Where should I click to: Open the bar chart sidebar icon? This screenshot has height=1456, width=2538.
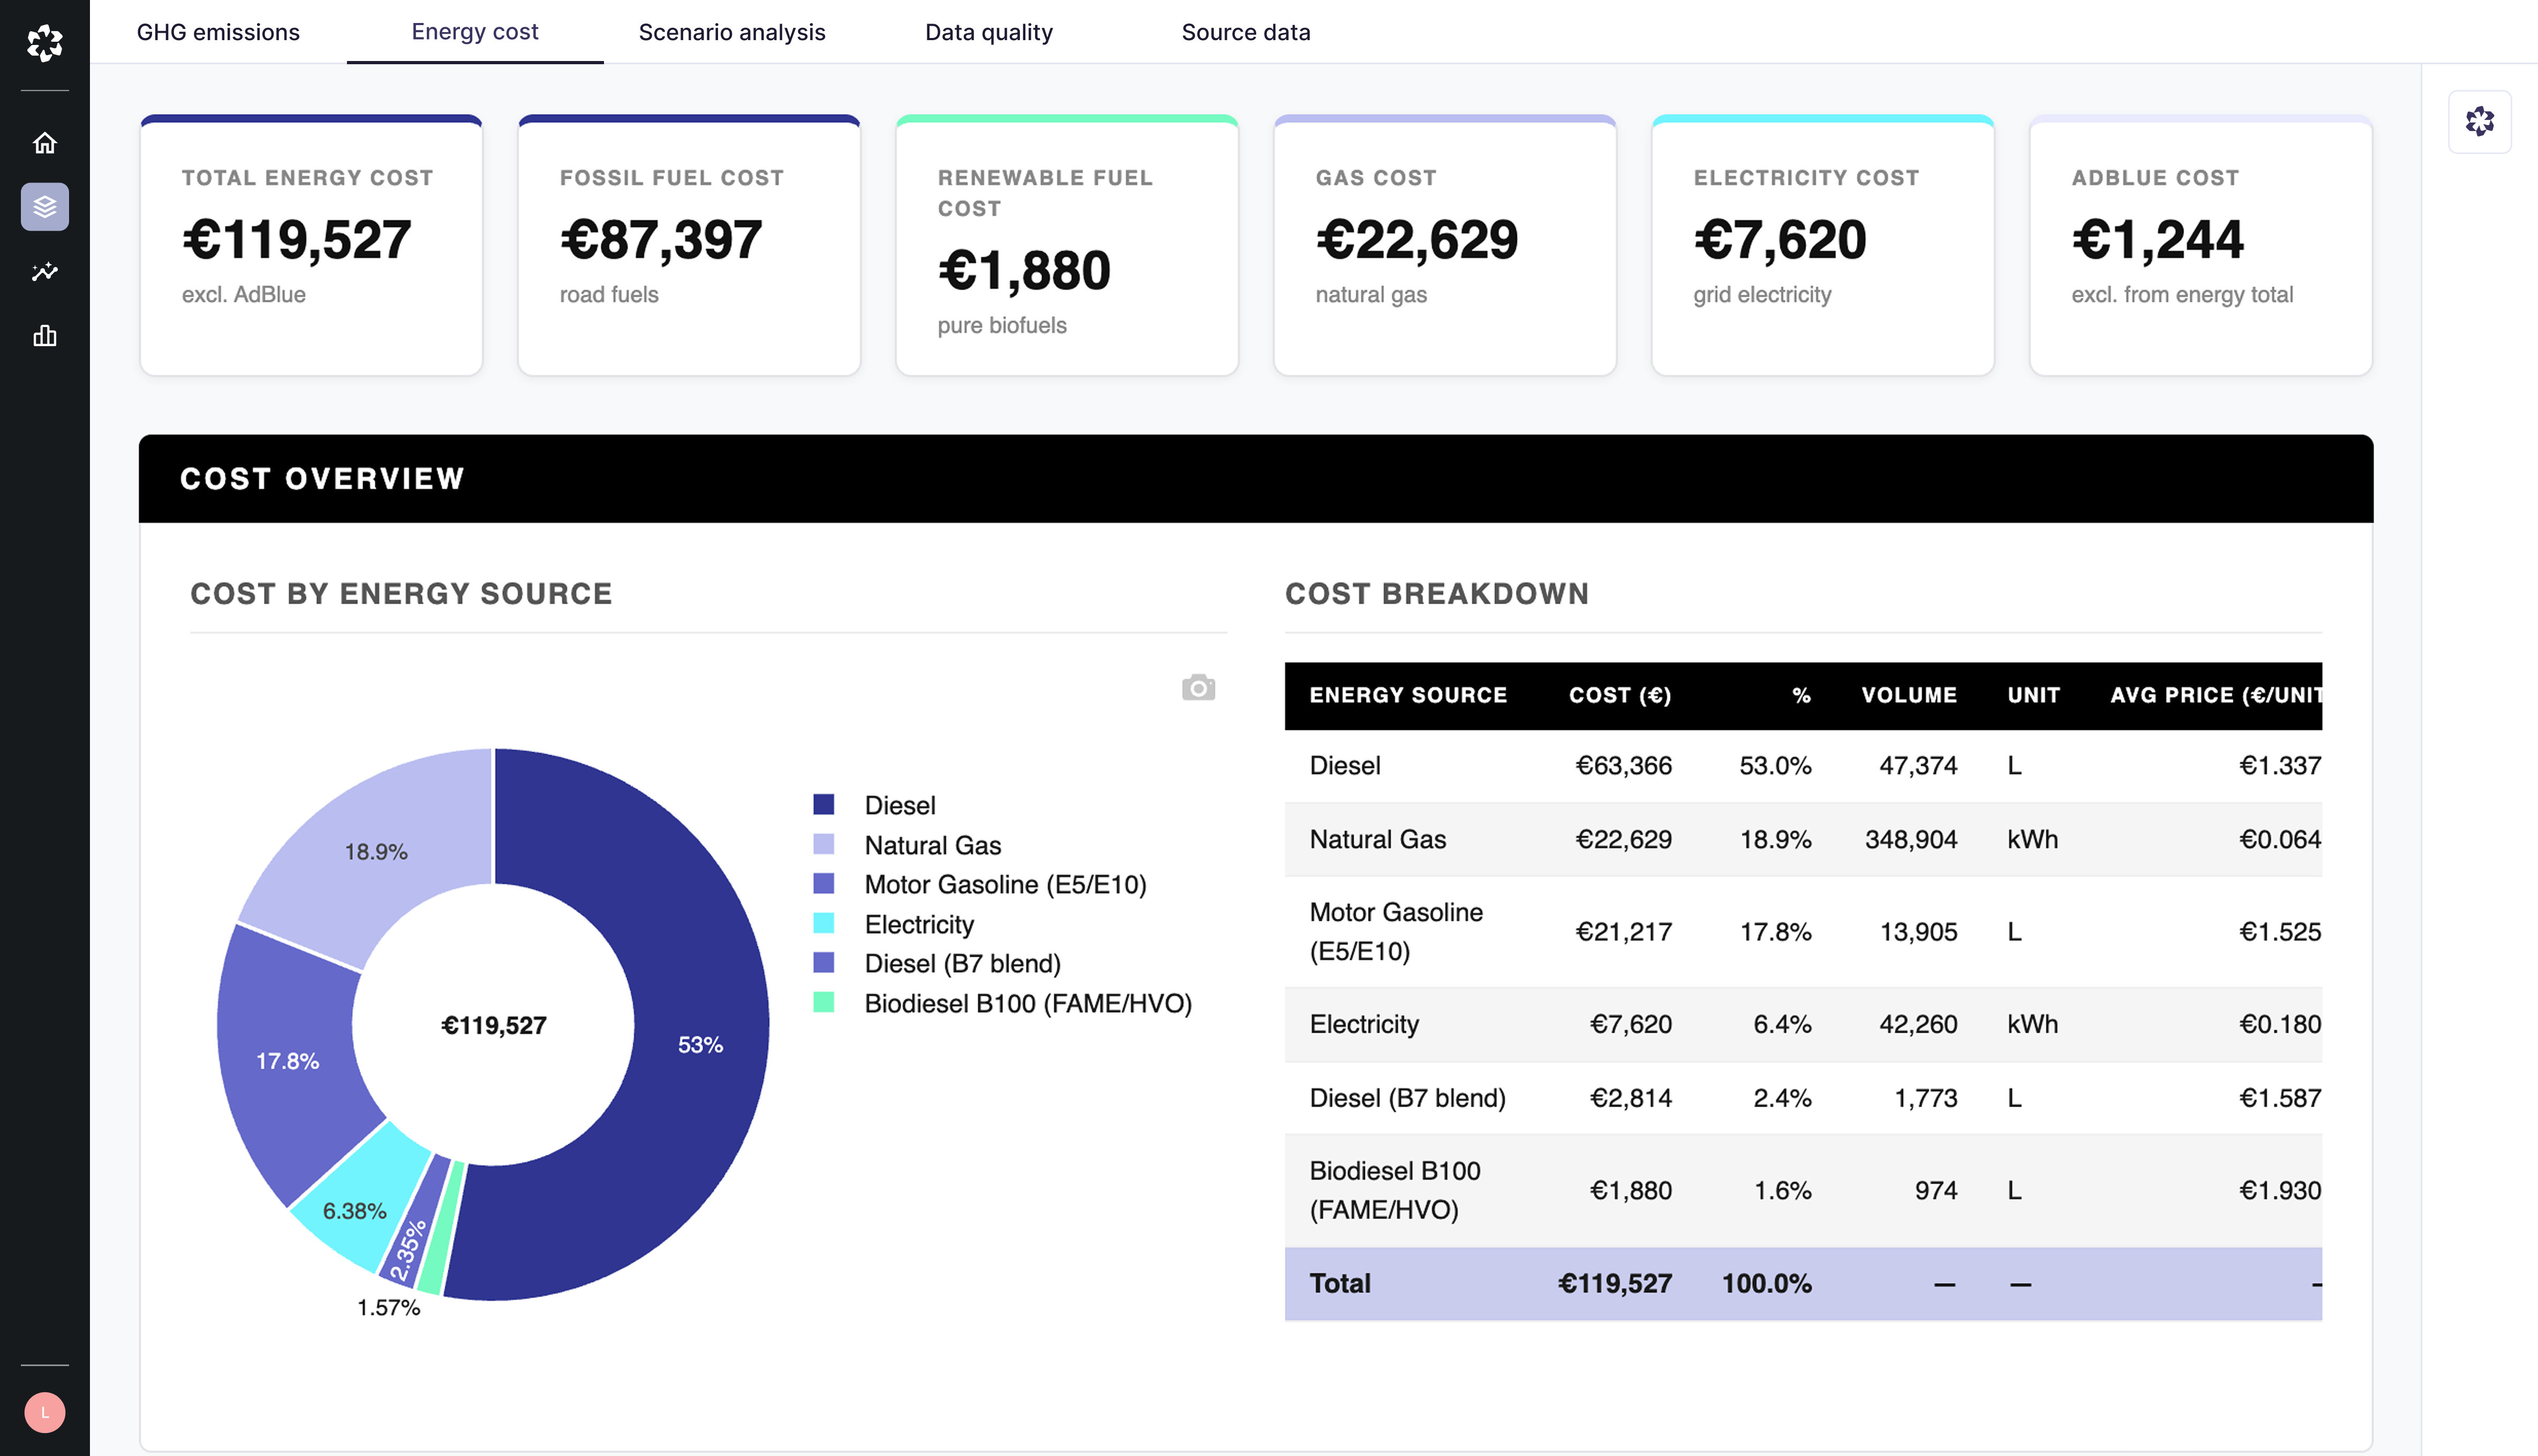pyautogui.click(x=44, y=336)
